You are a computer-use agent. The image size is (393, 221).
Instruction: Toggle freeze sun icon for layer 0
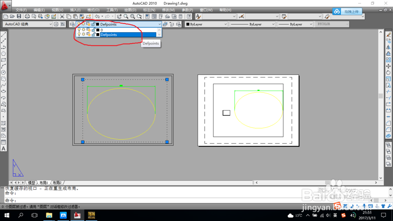(83, 30)
